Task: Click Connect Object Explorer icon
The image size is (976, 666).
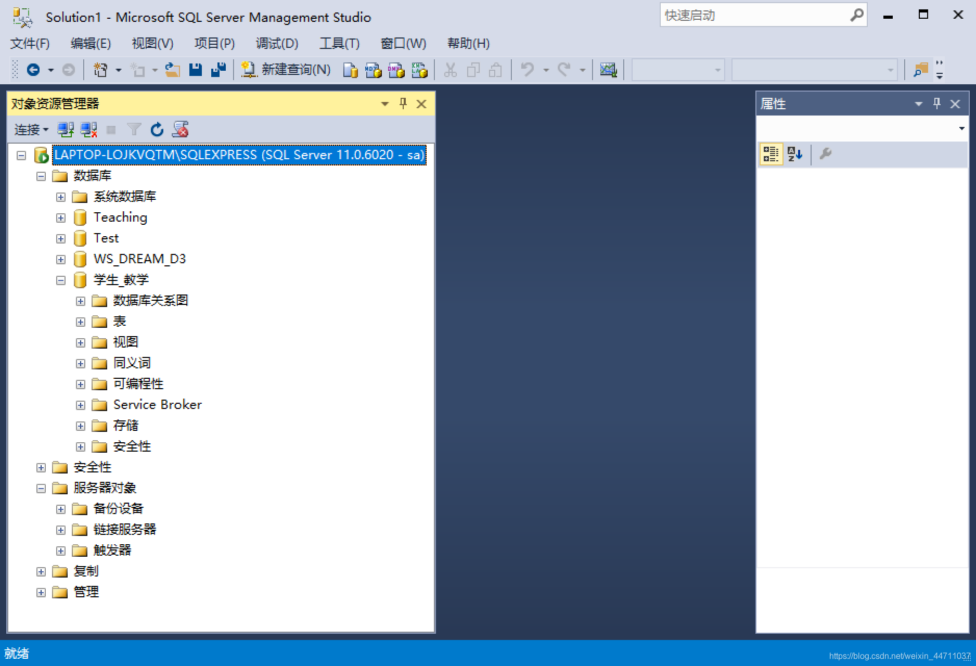Action: [66, 130]
